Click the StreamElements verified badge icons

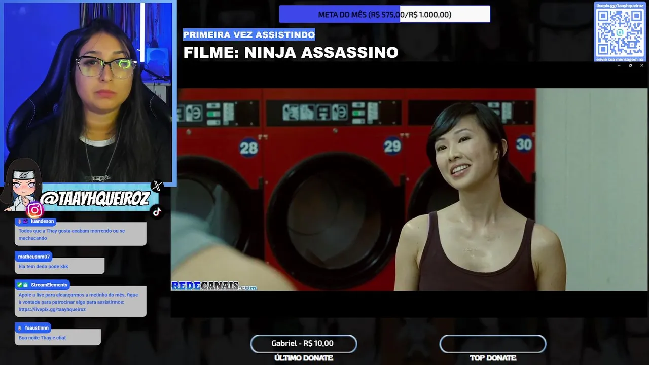point(22,285)
